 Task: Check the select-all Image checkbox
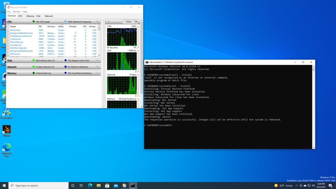click(8, 26)
